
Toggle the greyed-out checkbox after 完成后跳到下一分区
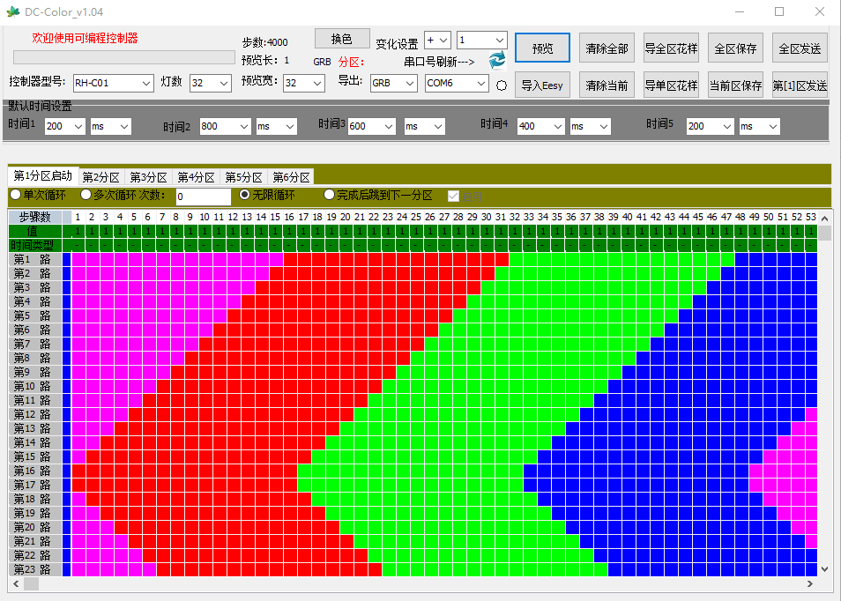453,197
